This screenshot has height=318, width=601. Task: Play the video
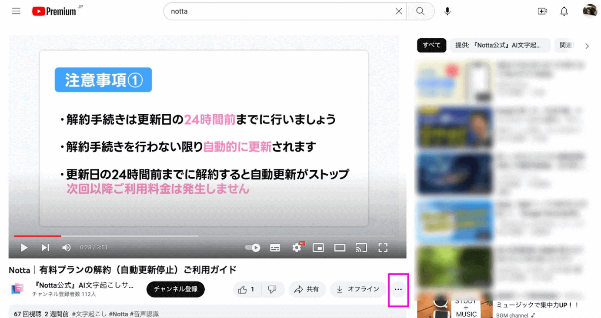[x=24, y=248]
